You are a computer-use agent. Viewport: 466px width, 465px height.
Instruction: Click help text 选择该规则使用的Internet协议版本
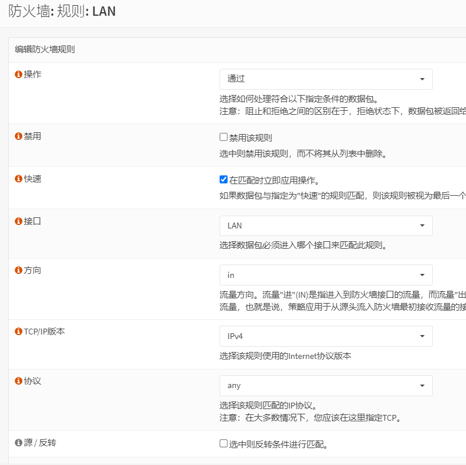[x=285, y=356]
